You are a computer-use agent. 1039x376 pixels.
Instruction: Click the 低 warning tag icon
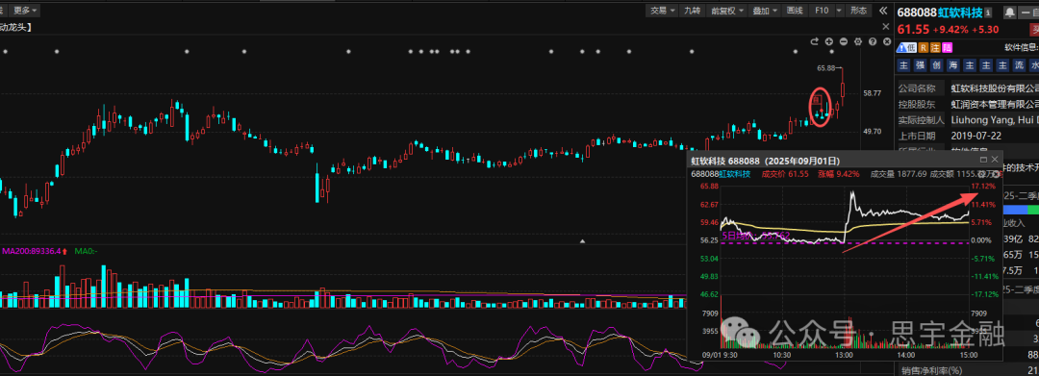click(x=906, y=48)
